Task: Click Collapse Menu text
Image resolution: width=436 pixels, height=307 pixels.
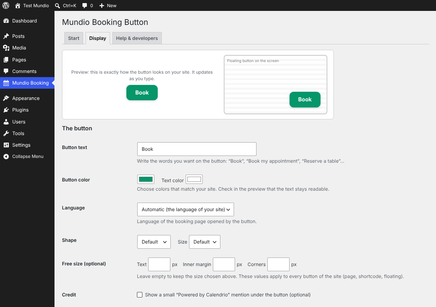Action: 28,157
